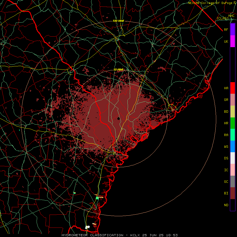The height and width of the screenshot is (237, 237).
Task: Click the 'WS' legend label
Action: point(226,147)
